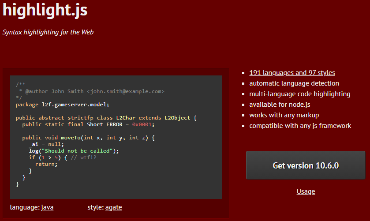This screenshot has width=370, height=221.
Task: Click the 'return;' statement
Action: (x=46, y=164)
